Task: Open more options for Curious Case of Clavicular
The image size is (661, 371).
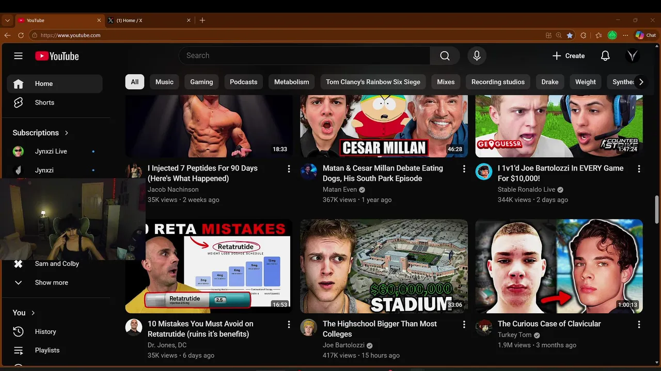Action: point(639,325)
